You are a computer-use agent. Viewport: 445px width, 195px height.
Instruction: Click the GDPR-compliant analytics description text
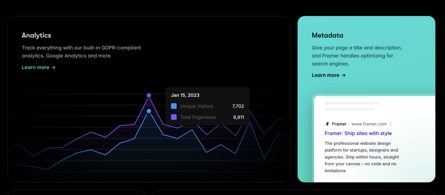[81, 52]
